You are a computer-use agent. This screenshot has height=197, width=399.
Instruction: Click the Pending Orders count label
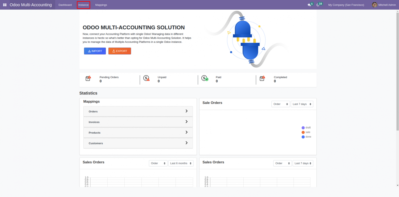pyautogui.click(x=101, y=81)
